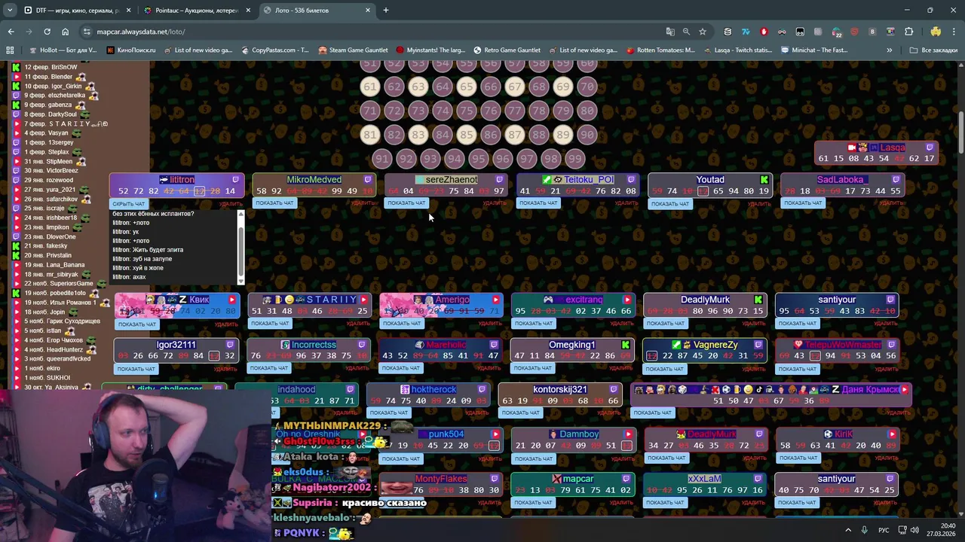
Task: Click the YouTube icon on KiriK's ticket
Action: (892, 434)
